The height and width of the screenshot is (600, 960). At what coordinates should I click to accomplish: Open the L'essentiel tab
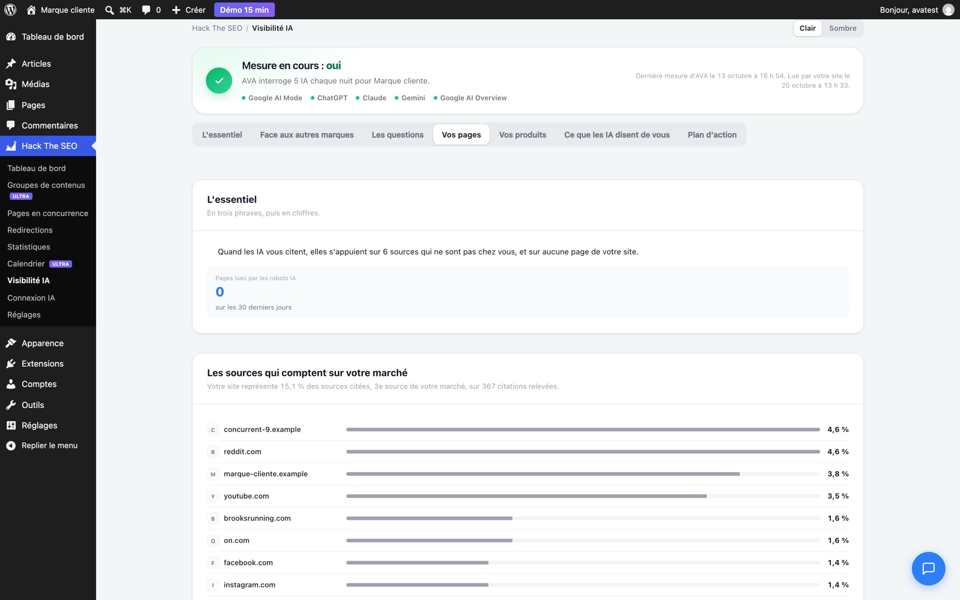[222, 135]
